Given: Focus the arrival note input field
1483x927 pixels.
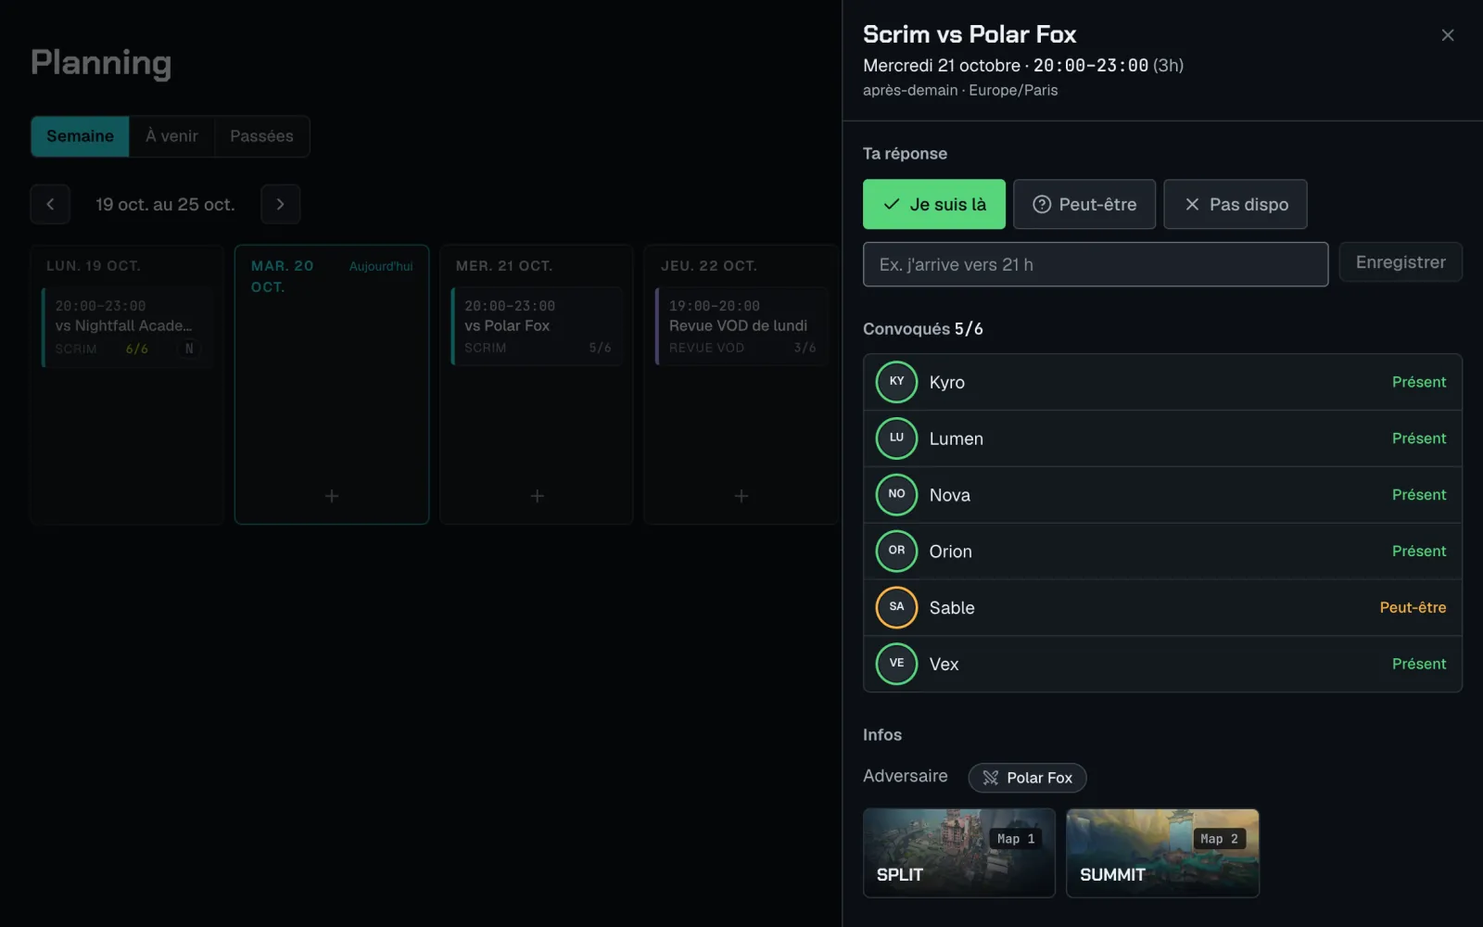Looking at the screenshot, I should pyautogui.click(x=1095, y=264).
